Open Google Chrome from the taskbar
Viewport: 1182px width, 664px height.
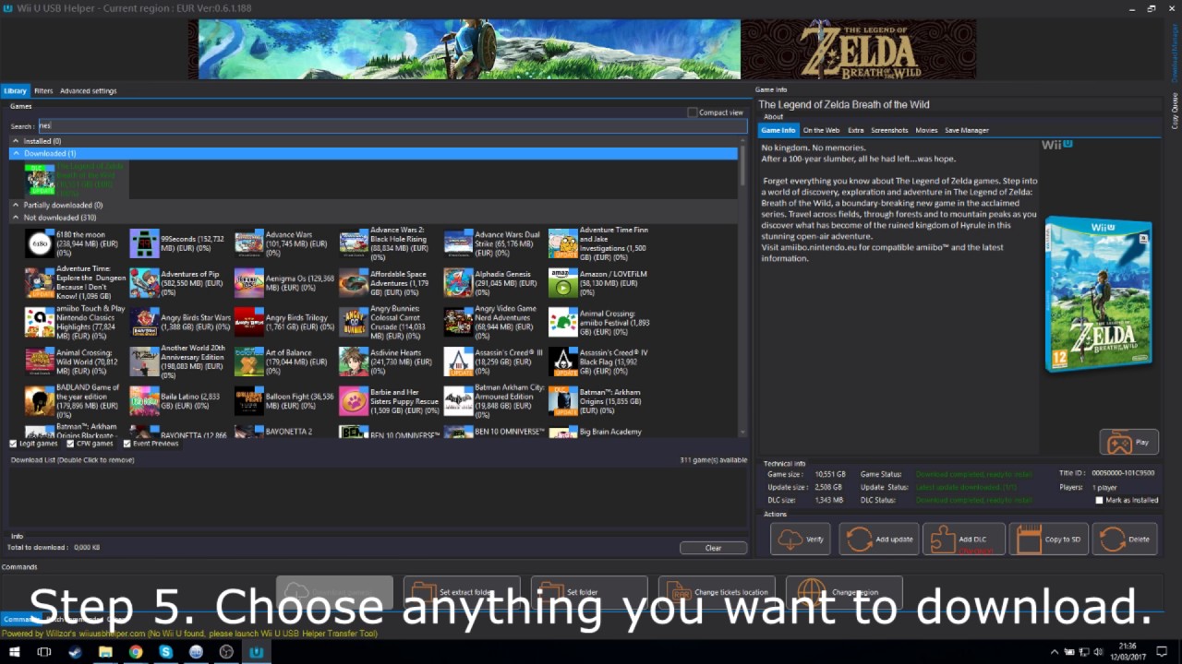[x=136, y=652]
